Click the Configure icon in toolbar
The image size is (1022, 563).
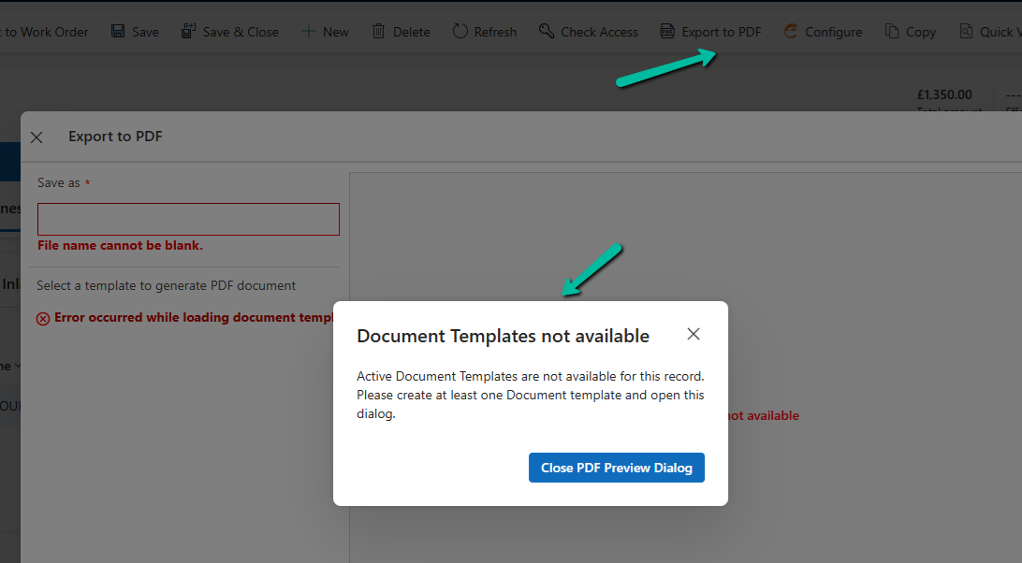[x=791, y=32]
